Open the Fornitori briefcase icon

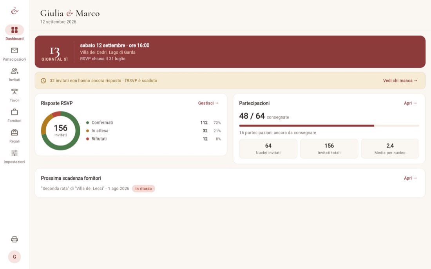coord(14,112)
